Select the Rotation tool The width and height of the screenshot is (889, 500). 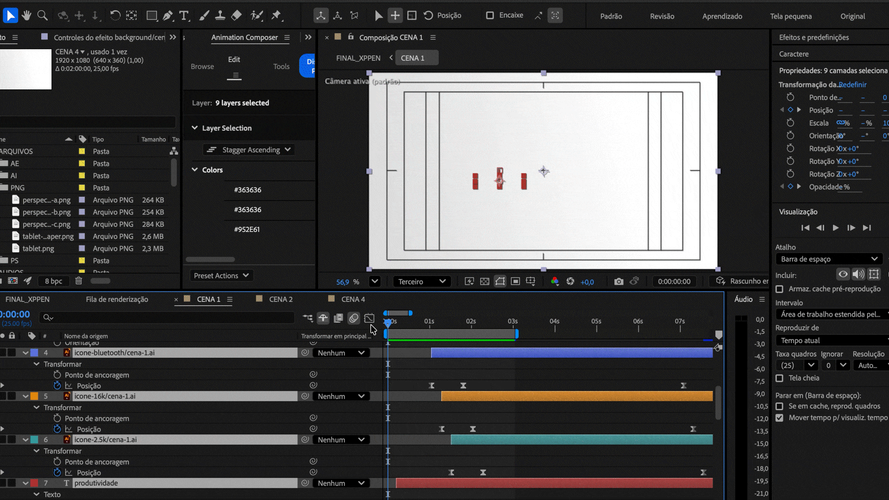tap(115, 15)
